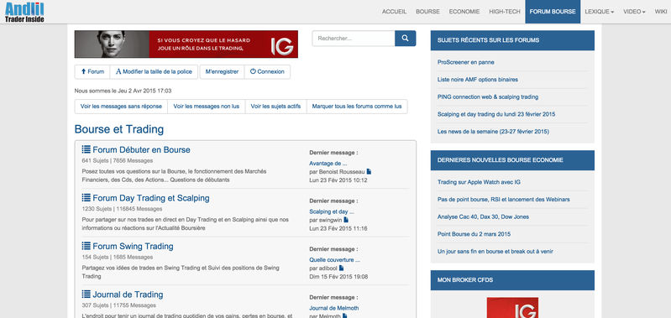Click DERNIERES NOUVELLES BOURSE ECONOMIE header
This screenshot has height=318, width=671.
tap(512, 160)
